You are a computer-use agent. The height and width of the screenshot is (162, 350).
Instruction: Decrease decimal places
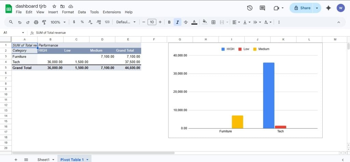90,22
